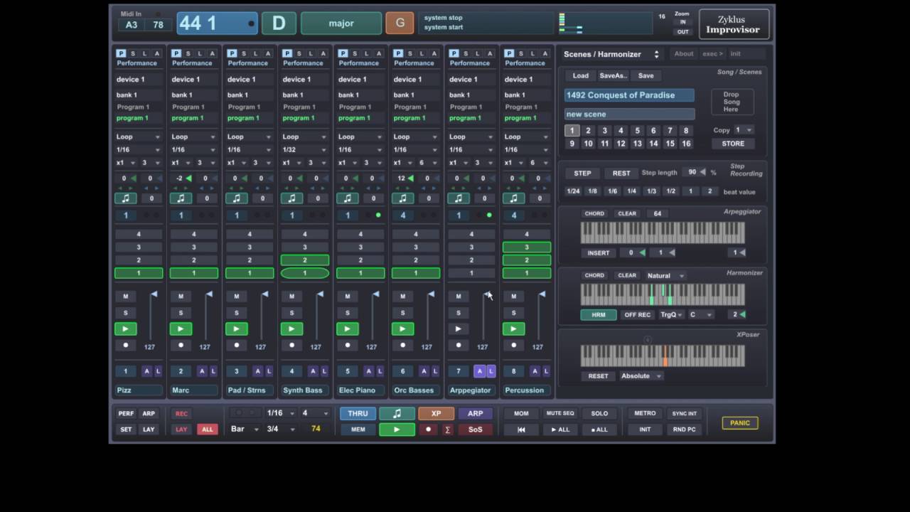The width and height of the screenshot is (910, 512).
Task: Start the Arpeggiator track's play button
Action: point(458,329)
